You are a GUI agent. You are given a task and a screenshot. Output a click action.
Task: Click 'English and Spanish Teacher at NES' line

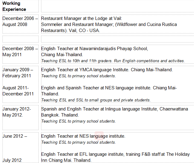109,88
